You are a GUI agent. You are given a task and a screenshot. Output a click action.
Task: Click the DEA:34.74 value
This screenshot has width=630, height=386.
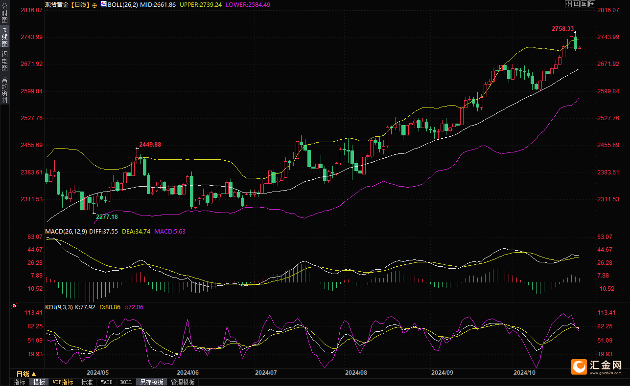click(136, 232)
